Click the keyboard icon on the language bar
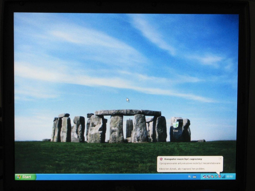Viewport: 255px width, 191px height. tap(195, 176)
